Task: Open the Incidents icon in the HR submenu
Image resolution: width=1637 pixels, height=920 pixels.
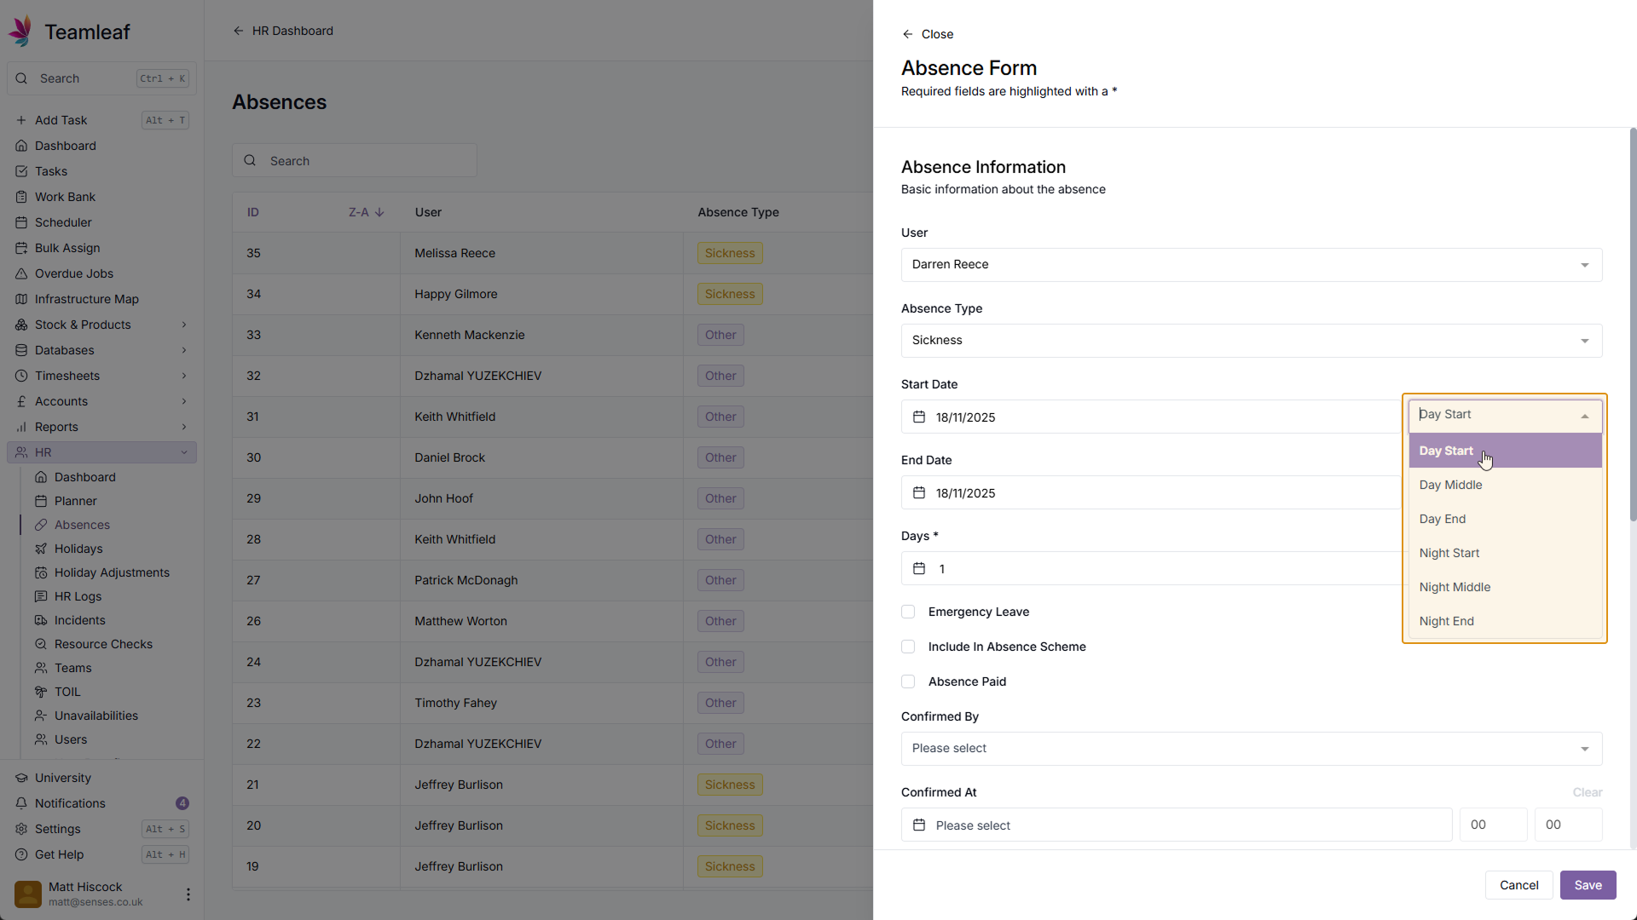Action: (41, 620)
